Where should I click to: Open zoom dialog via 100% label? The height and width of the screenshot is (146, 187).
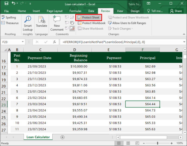click(180, 143)
